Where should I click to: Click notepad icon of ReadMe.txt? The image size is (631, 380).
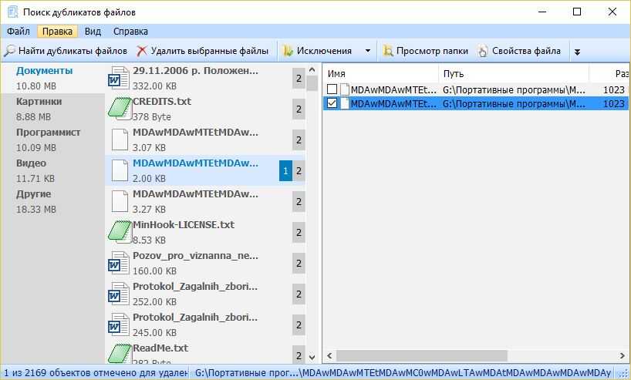(x=120, y=355)
